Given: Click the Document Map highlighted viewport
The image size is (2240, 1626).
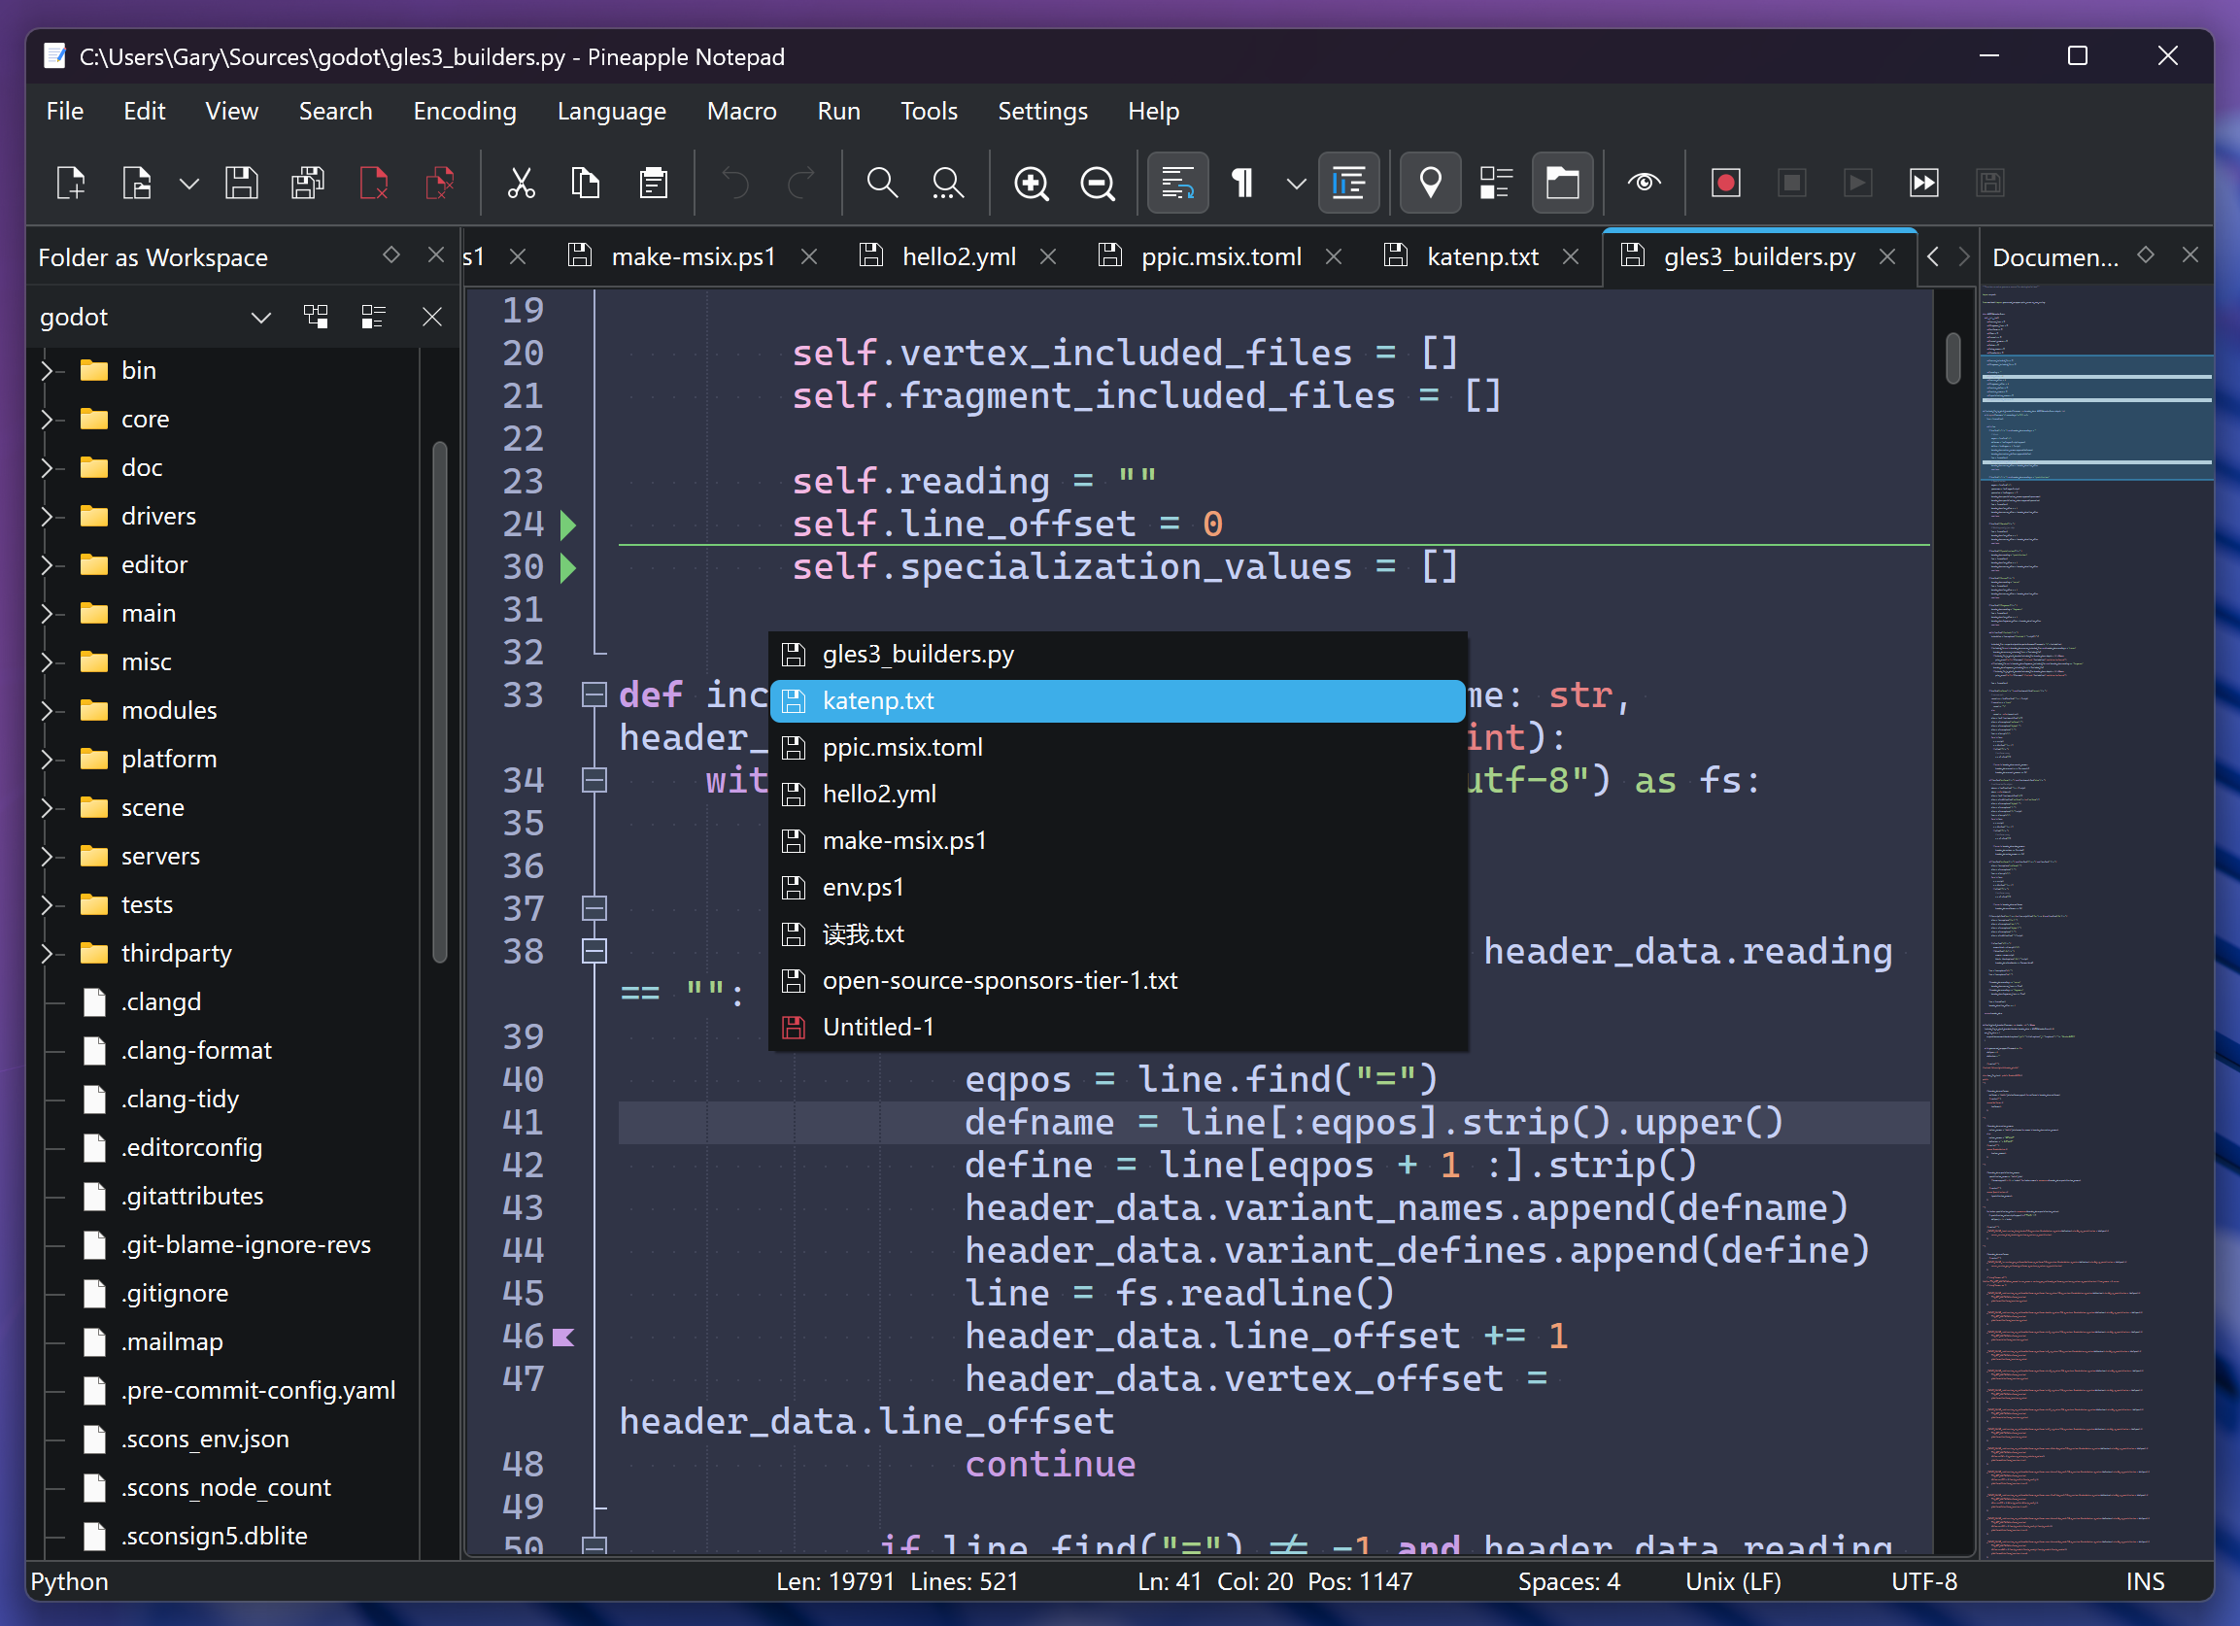Looking at the screenshot, I should coord(2096,417).
